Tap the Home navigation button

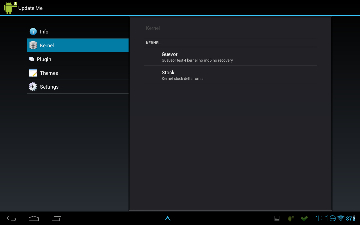(34, 219)
